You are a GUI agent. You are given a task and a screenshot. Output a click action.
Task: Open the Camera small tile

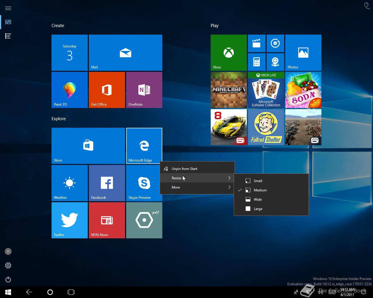275,62
